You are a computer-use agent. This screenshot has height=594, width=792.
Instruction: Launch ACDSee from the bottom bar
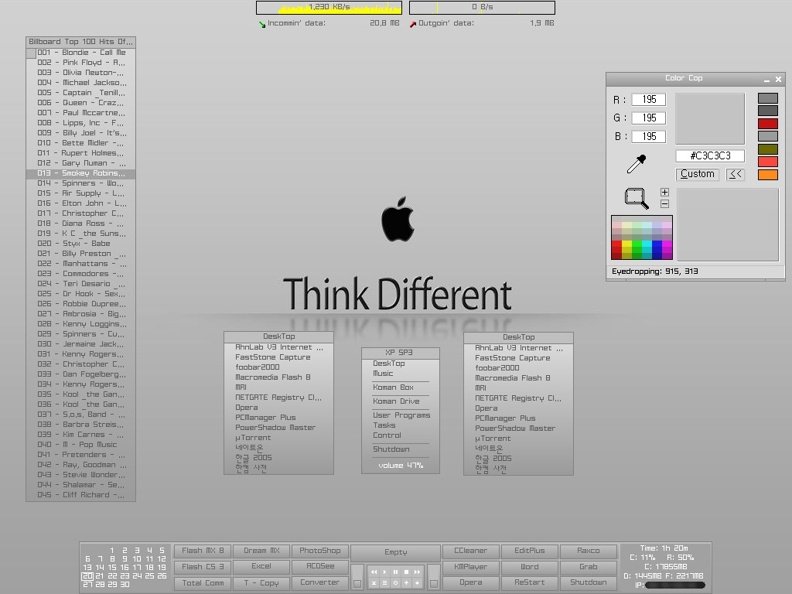tap(319, 566)
